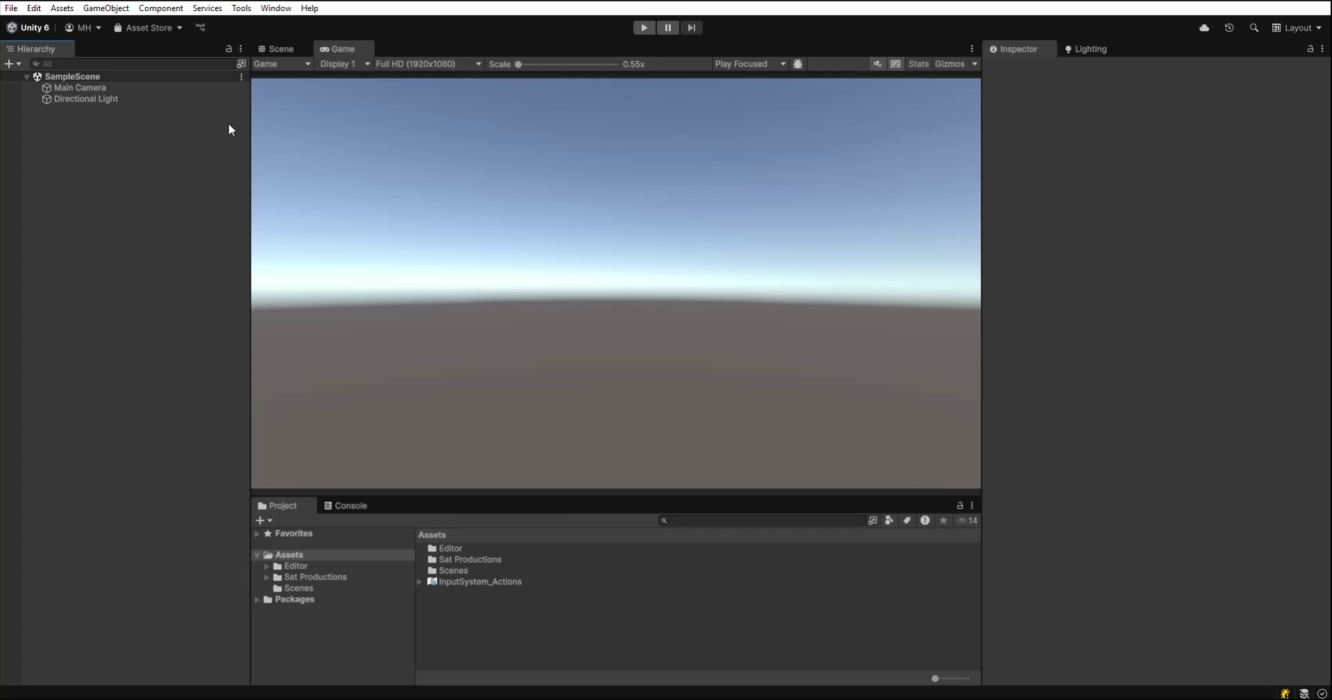Switch to the Scene tab
The image size is (1332, 700).
tap(276, 49)
